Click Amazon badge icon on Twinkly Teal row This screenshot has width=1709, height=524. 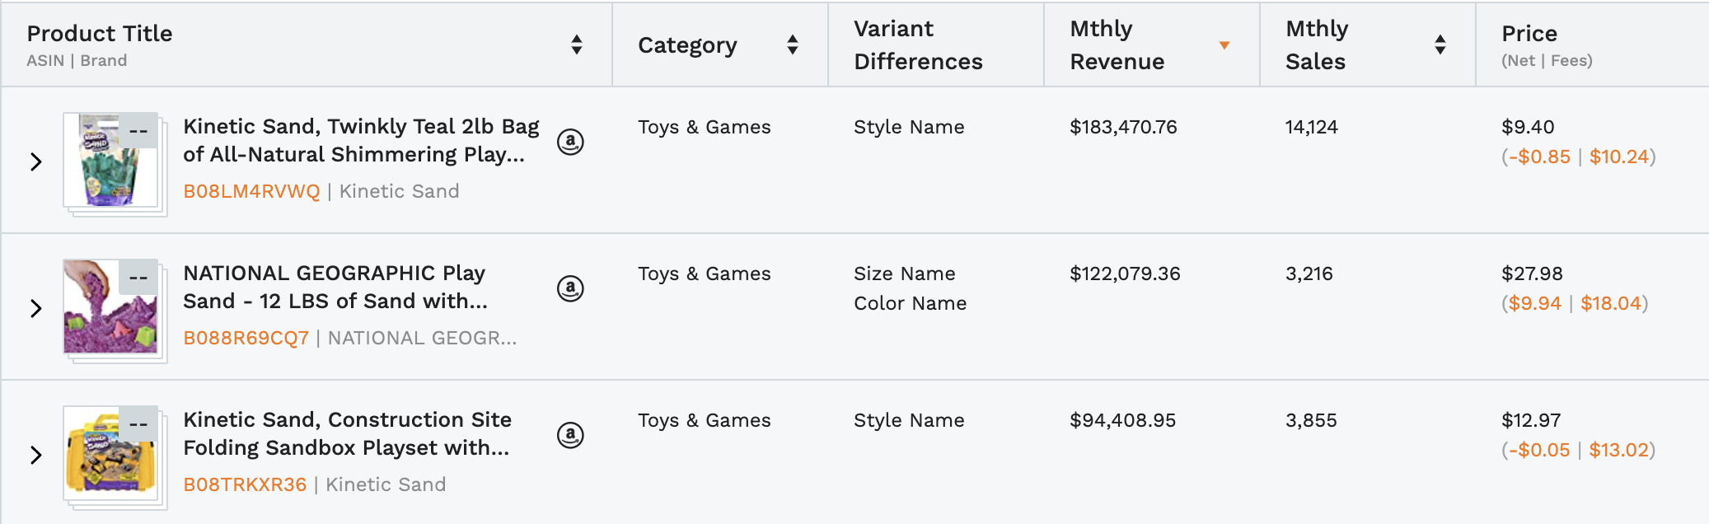click(x=570, y=142)
